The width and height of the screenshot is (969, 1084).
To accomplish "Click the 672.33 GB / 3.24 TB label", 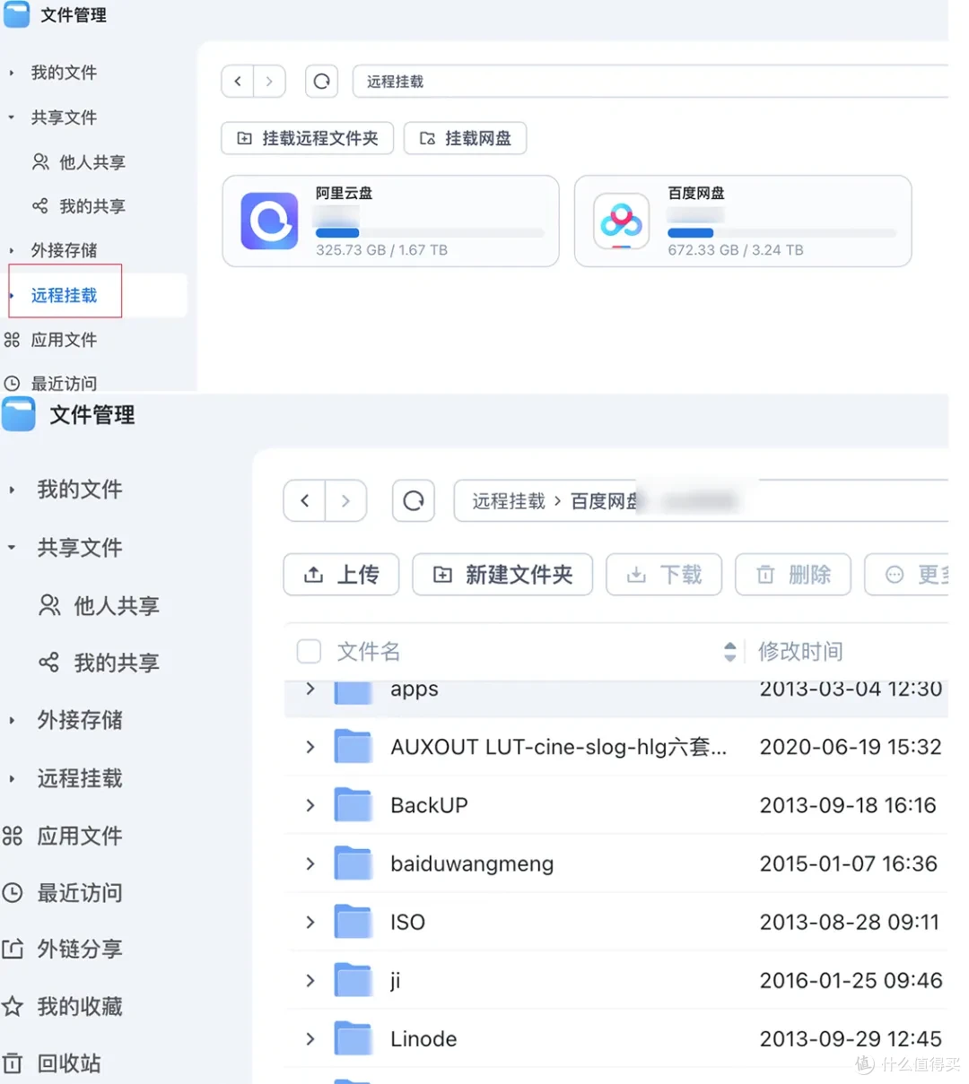I will [736, 250].
